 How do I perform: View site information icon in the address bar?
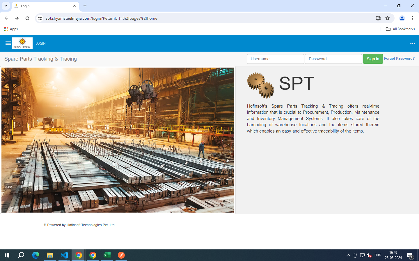(x=40, y=18)
